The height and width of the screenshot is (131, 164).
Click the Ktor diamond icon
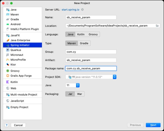(8, 64)
